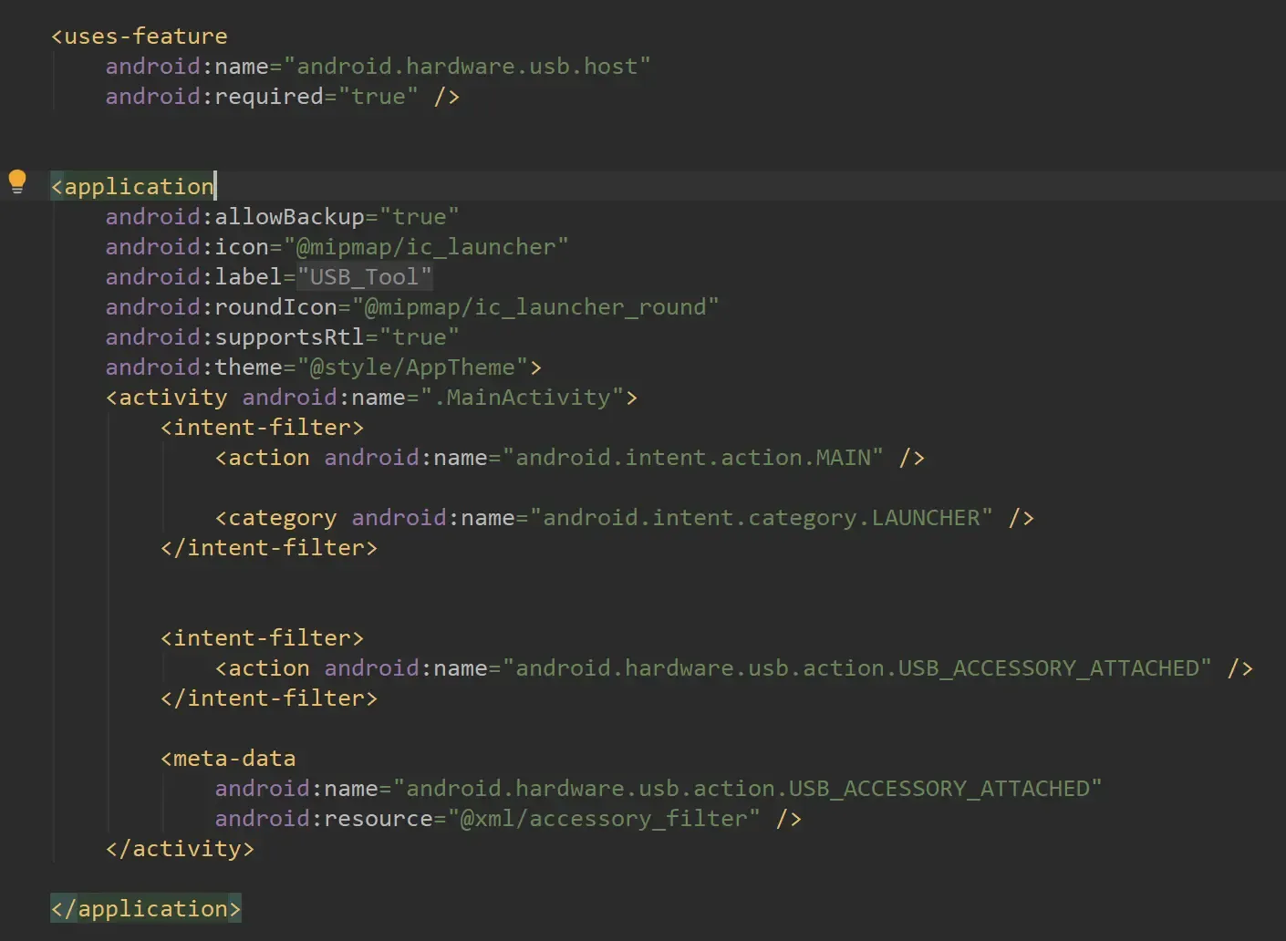
Task: Click the @style/AppTheme theme reference
Action: pyautogui.click(x=412, y=367)
